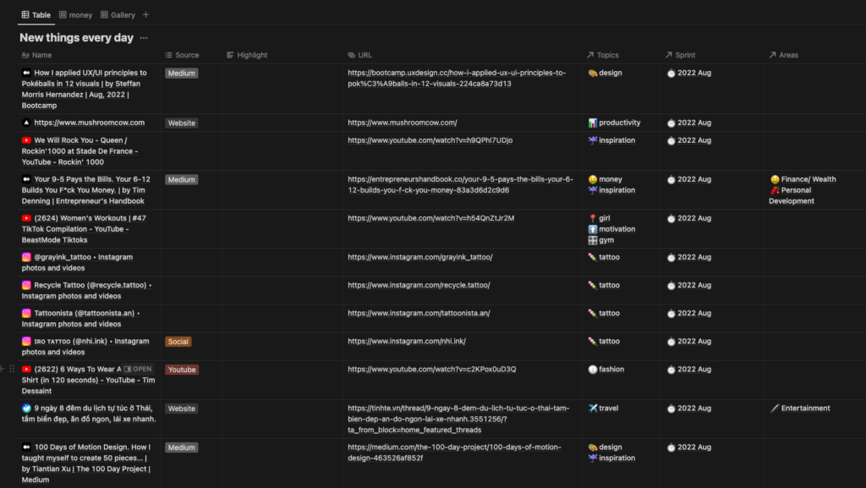This screenshot has width=866, height=488.
Task: Open the Areas column header menu
Action: point(787,55)
